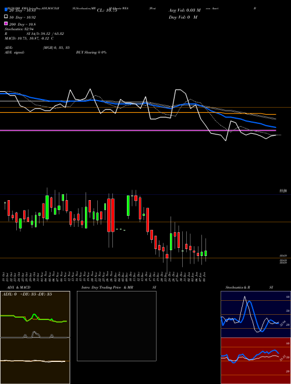The width and height of the screenshot is (291, 384).
Task: Click the 'ADX signal:' label
Action: pos(15,52)
